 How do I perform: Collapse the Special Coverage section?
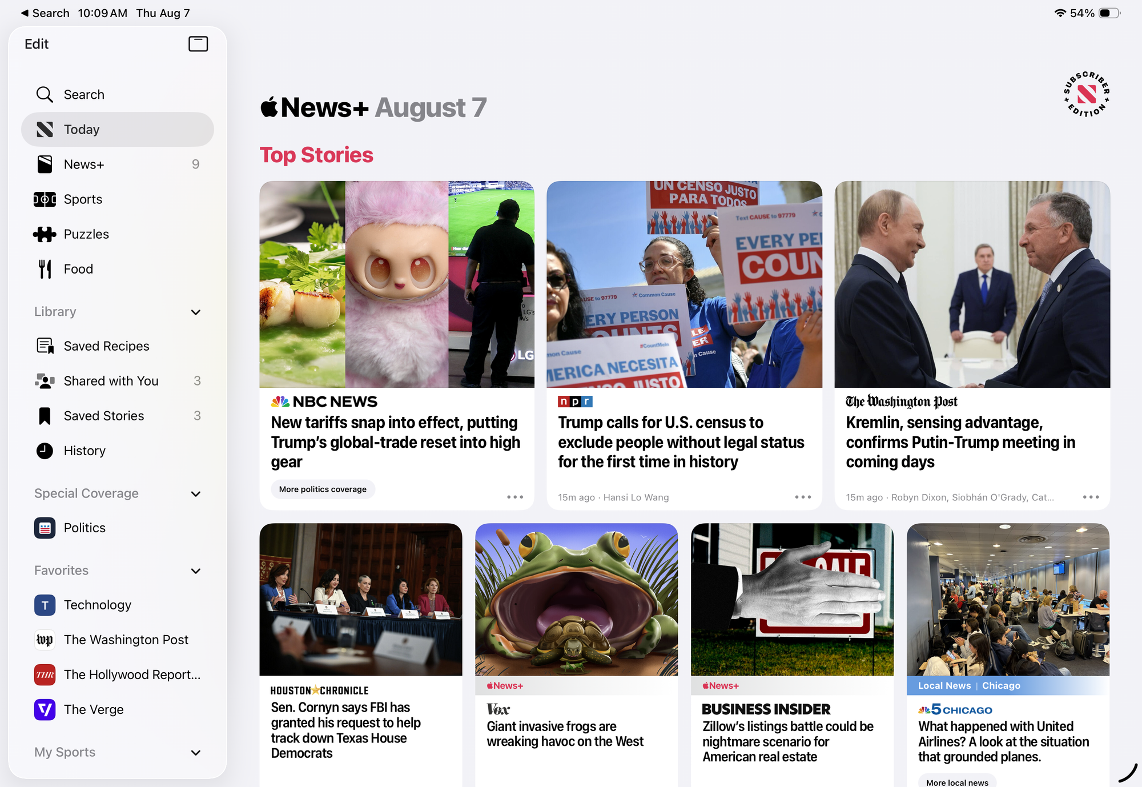pos(196,493)
